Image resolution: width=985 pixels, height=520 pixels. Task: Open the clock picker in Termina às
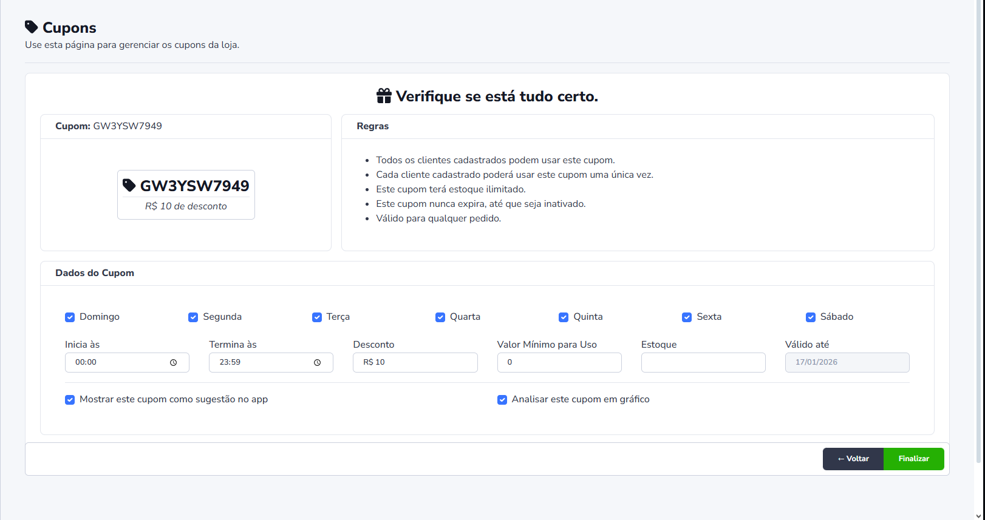pos(317,362)
